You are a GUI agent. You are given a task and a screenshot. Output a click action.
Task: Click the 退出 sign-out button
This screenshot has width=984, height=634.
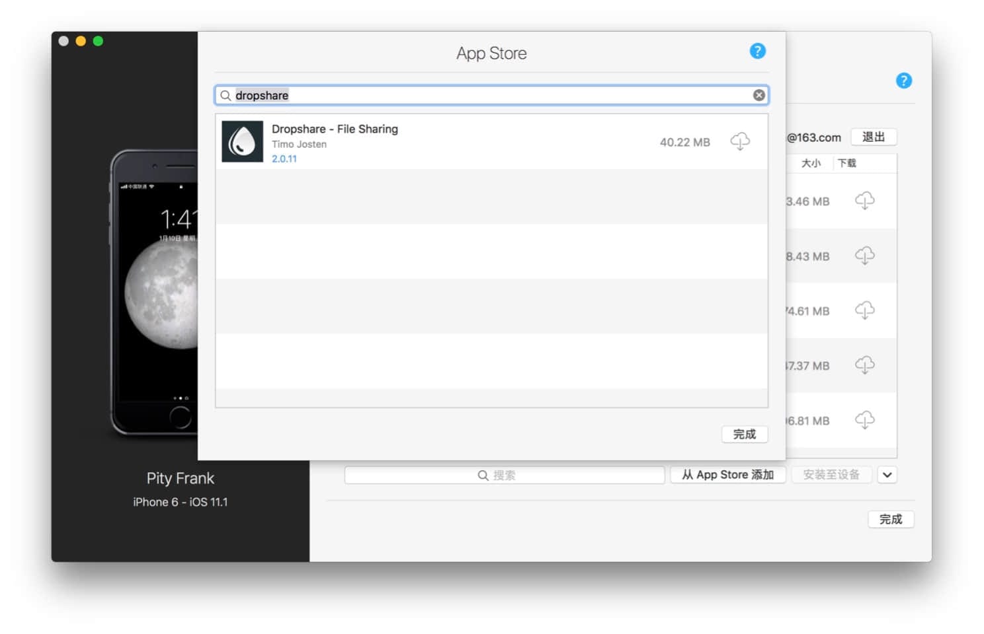coord(873,137)
